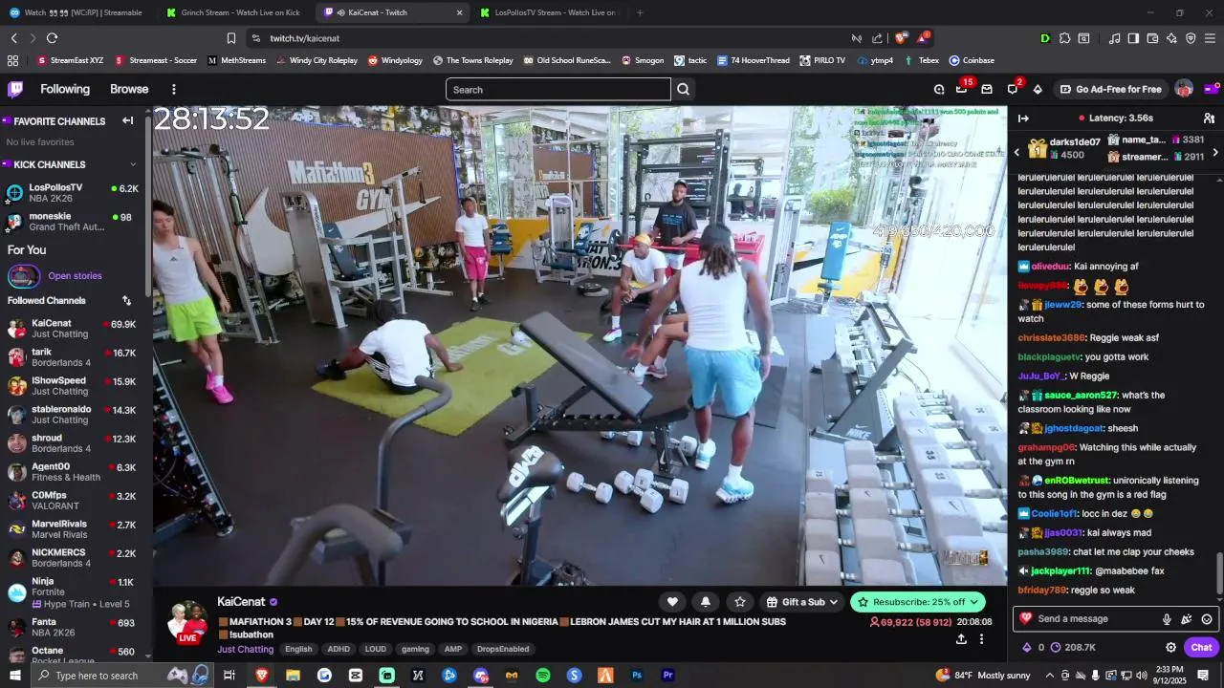
Task: Click the Brave VPN shield icon
Action: click(1191, 38)
